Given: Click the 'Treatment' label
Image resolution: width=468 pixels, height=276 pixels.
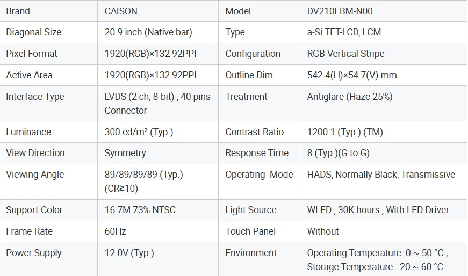Looking at the screenshot, I should coord(246,97).
